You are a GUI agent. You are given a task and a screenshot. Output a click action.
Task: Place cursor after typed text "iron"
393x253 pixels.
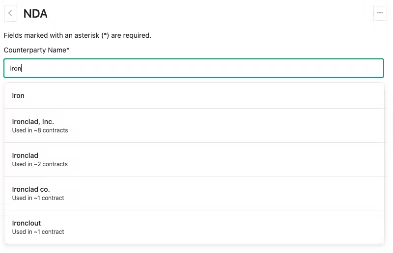21,68
